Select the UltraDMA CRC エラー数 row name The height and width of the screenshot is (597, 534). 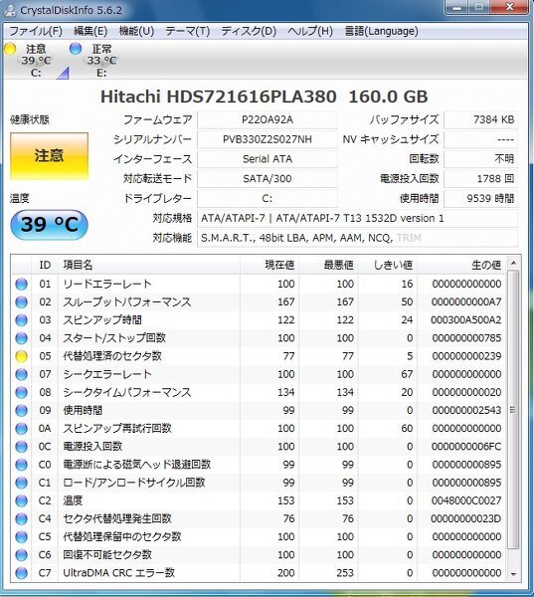tap(118, 573)
